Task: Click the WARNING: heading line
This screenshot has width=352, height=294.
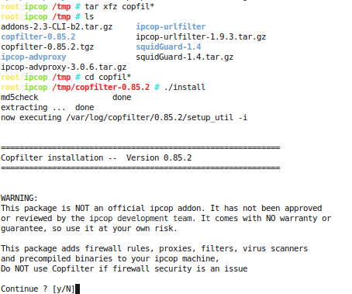Action: [19, 198]
